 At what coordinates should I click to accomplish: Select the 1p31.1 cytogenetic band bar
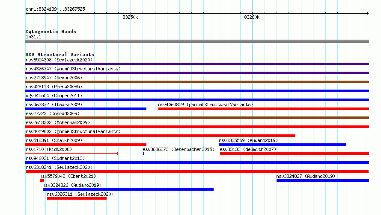197,41
